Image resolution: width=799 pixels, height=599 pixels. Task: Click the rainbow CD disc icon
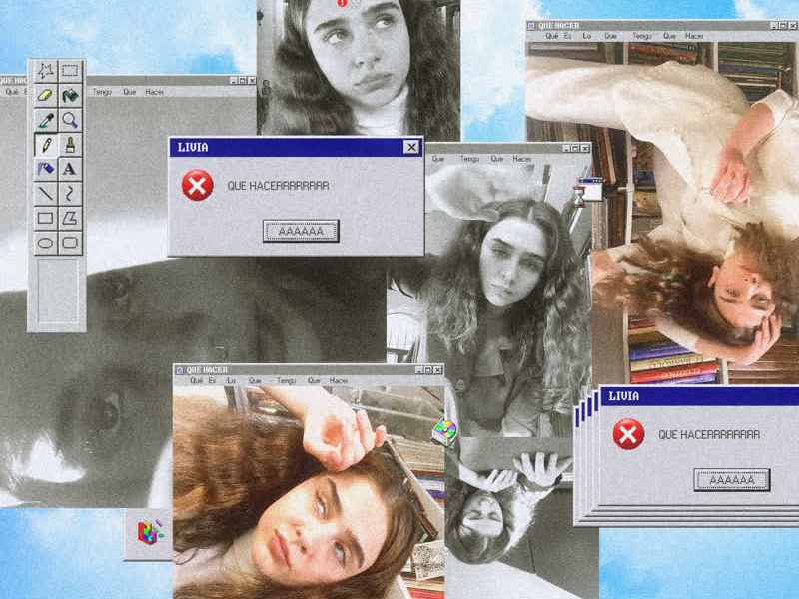coord(443,431)
